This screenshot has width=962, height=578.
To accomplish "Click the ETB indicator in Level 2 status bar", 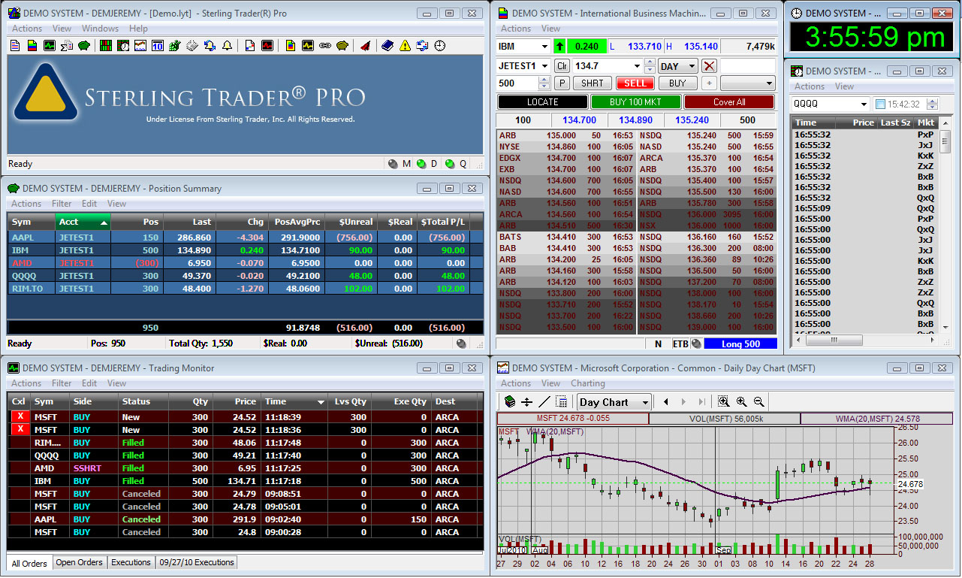I will tap(680, 344).
